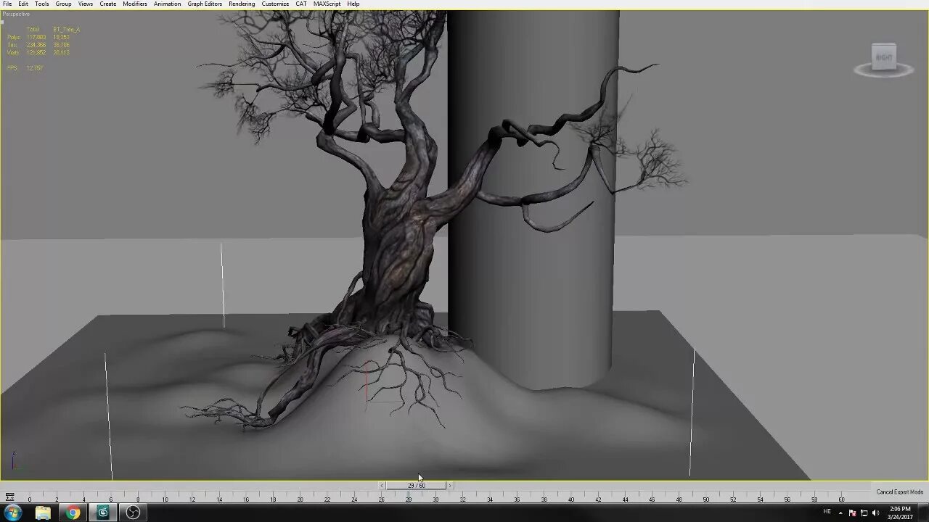Open OBS Studio from the taskbar
This screenshot has height=522, width=929.
133,513
